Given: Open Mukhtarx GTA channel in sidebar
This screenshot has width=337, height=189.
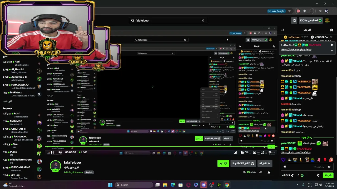Looking at the screenshot, I should pyautogui.click(x=22, y=94).
